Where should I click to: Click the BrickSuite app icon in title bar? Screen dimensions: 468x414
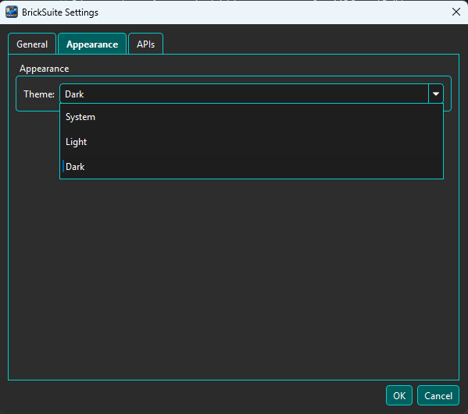(x=12, y=12)
